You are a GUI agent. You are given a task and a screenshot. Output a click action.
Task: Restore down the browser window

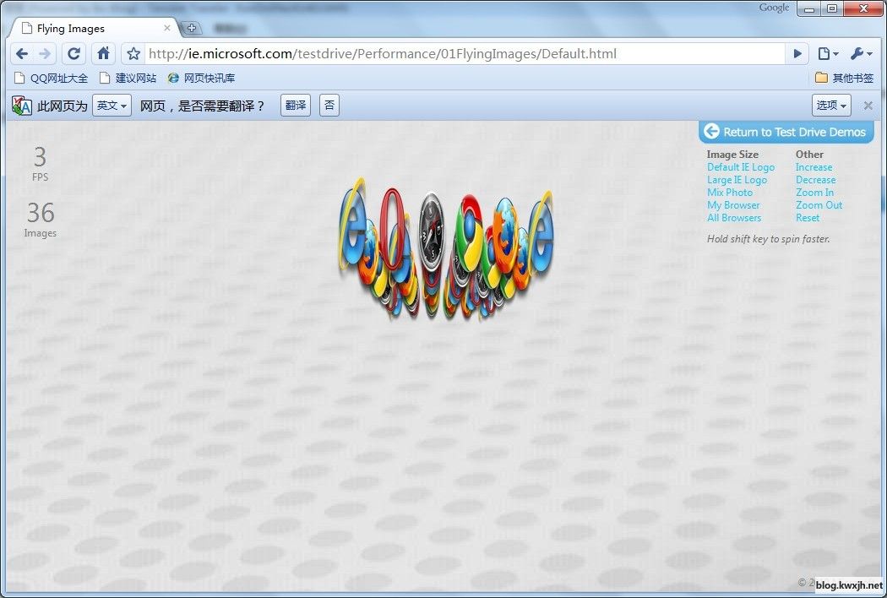[x=832, y=8]
